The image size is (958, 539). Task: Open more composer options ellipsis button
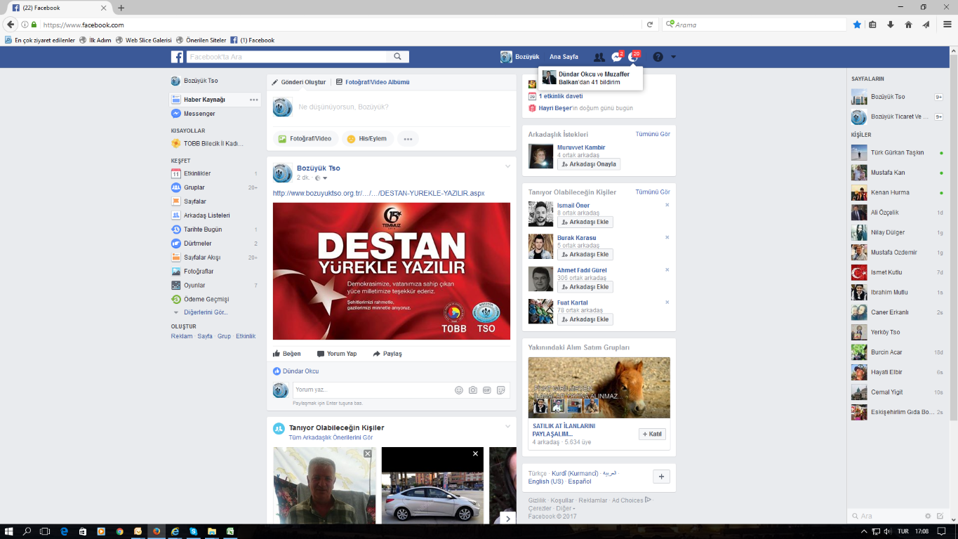408,139
